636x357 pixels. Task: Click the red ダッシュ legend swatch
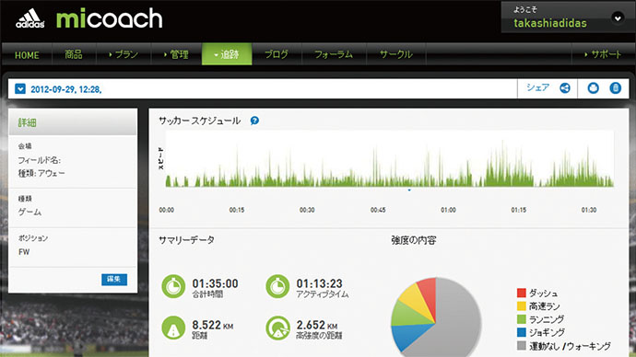(522, 293)
